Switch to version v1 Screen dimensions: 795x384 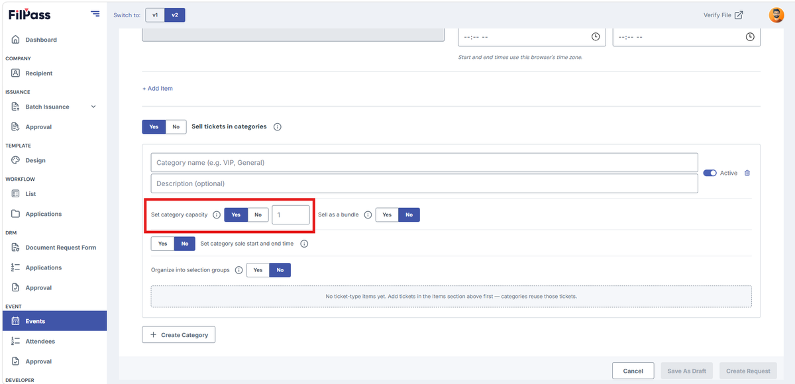click(x=155, y=15)
